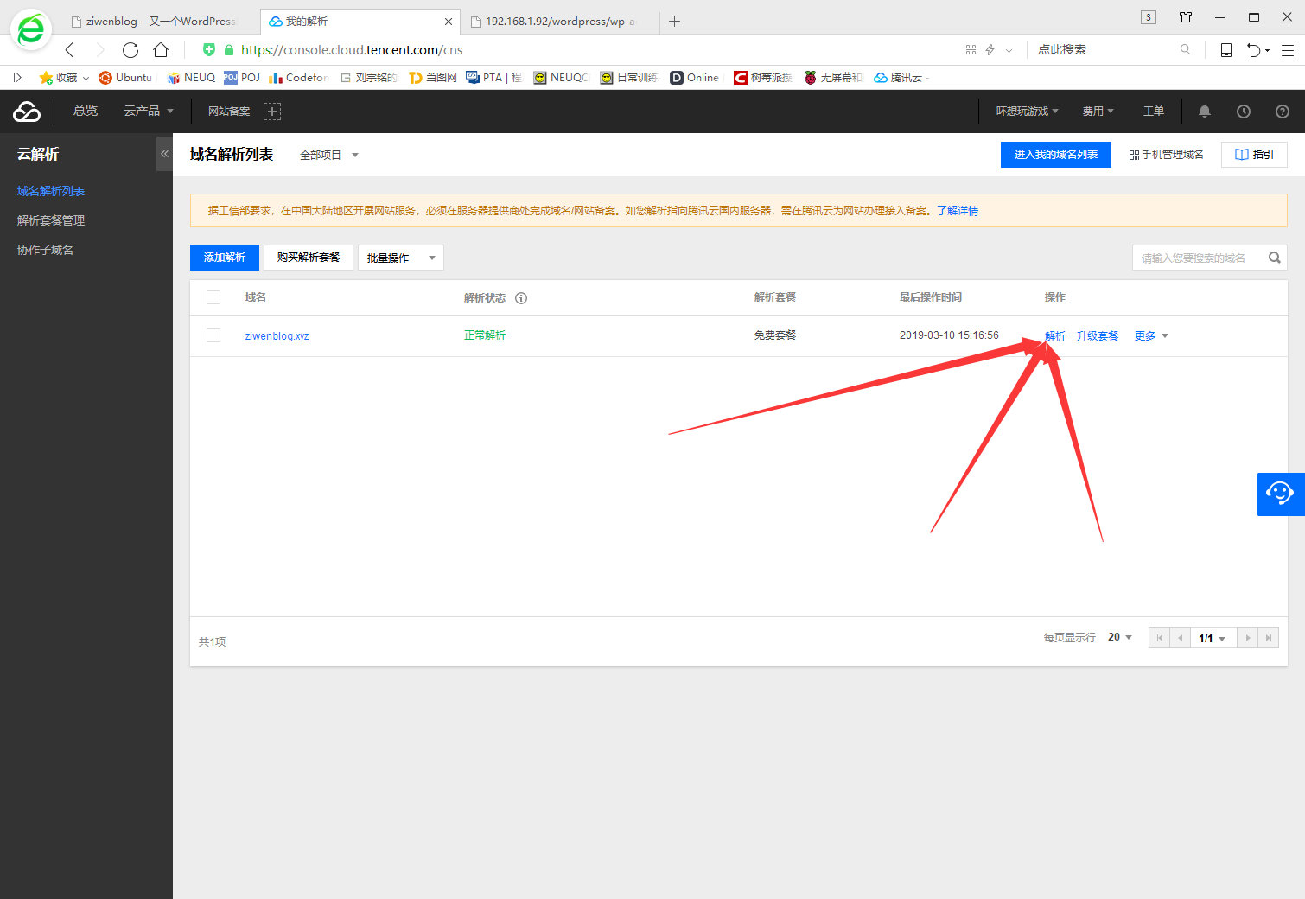The height and width of the screenshot is (899, 1305).
Task: Select 解析套餐管理 in sidebar
Action: pyautogui.click(x=51, y=220)
